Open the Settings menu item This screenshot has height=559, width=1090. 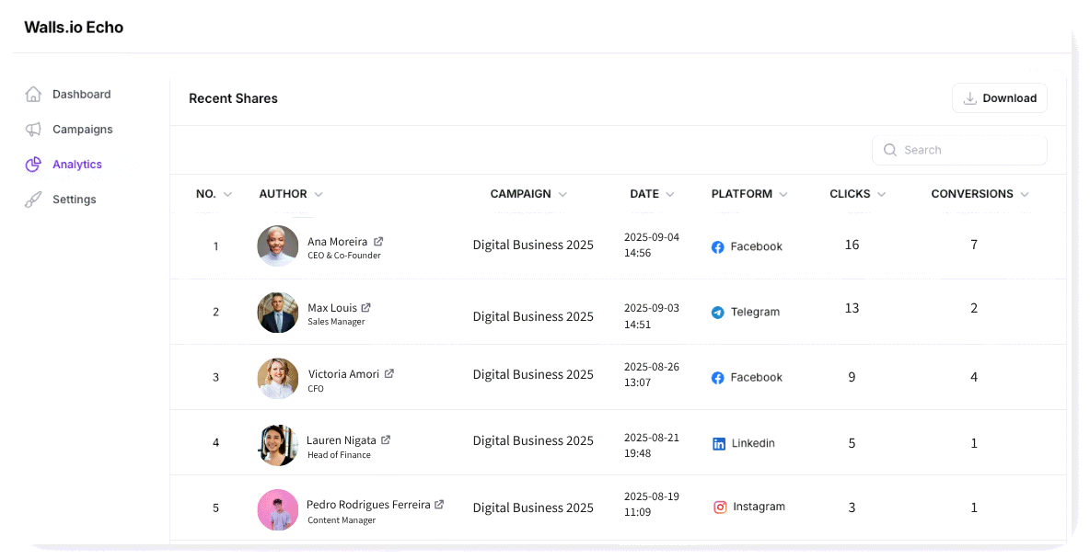[61, 200]
